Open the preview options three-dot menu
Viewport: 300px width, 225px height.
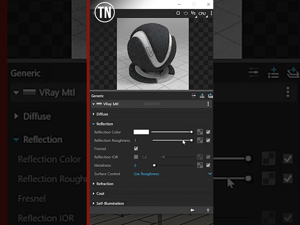pos(211,13)
